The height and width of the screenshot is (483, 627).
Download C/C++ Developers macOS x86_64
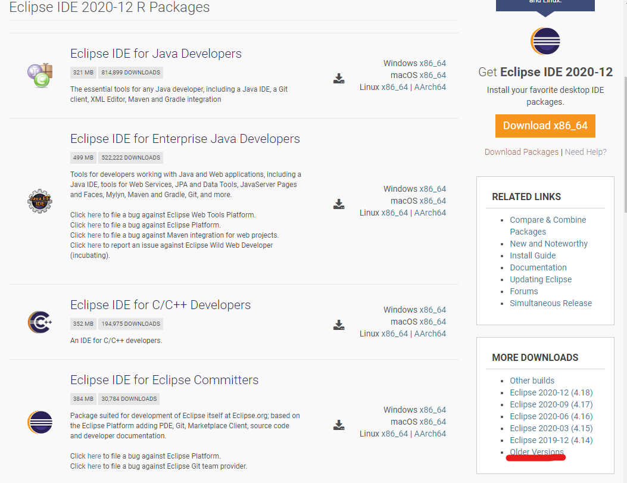tap(433, 322)
